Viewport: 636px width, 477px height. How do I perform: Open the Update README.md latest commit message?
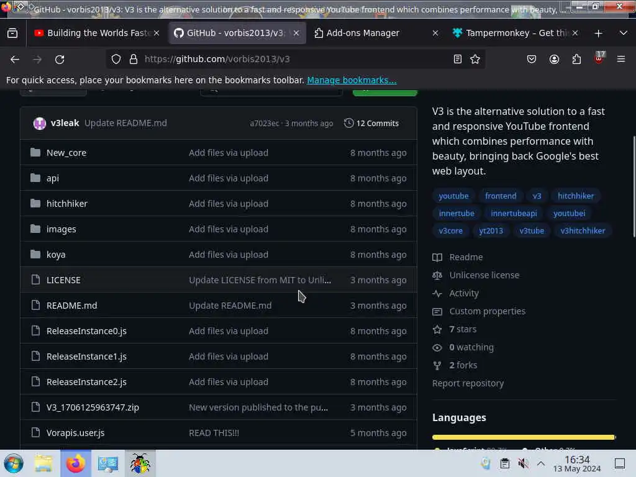(125, 123)
